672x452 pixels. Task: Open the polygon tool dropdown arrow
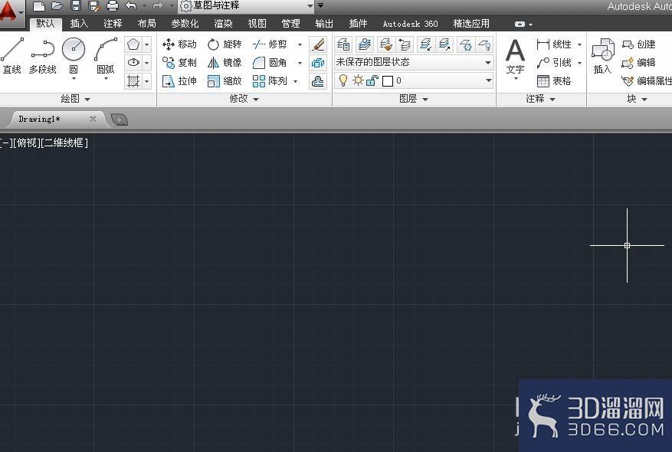[x=146, y=44]
